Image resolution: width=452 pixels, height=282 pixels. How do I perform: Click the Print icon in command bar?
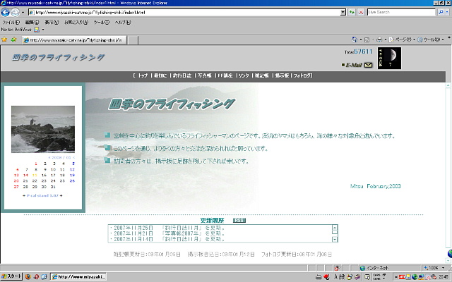pyautogui.click(x=379, y=39)
